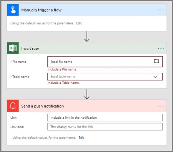The height and width of the screenshot is (152, 173).
Task: Click the arrow above Send a push notification
Action: (x=87, y=94)
